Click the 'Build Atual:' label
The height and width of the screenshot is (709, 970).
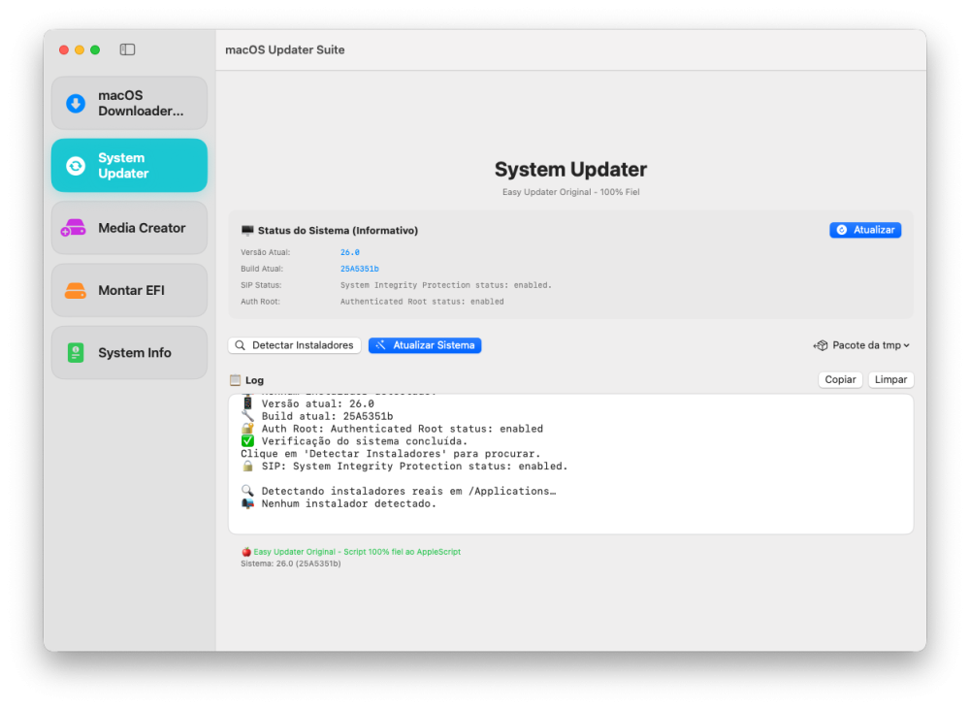(262, 269)
